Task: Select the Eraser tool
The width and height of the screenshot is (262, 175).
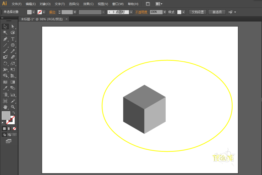Action: click(13, 57)
